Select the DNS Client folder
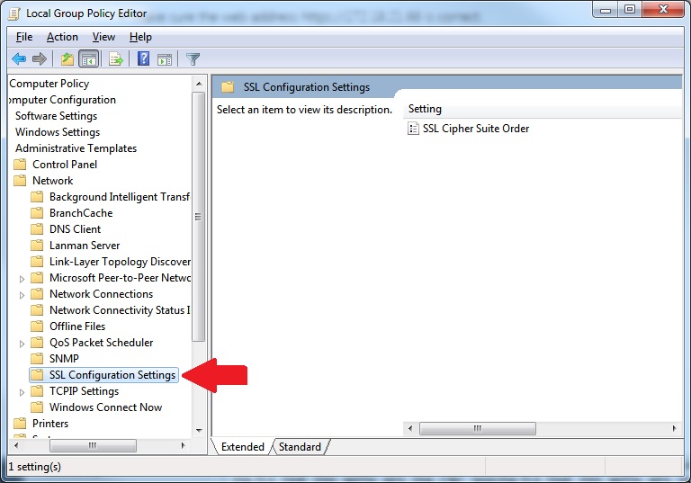 pyautogui.click(x=75, y=229)
